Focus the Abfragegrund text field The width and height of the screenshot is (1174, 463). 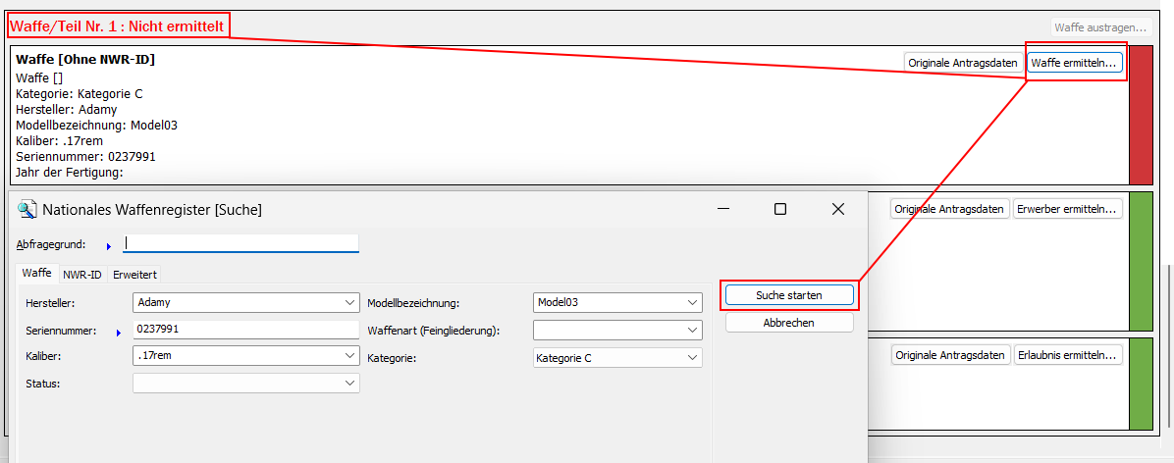[240, 243]
